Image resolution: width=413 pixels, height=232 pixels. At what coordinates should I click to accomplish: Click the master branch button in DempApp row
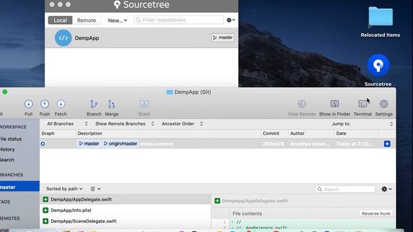point(223,37)
